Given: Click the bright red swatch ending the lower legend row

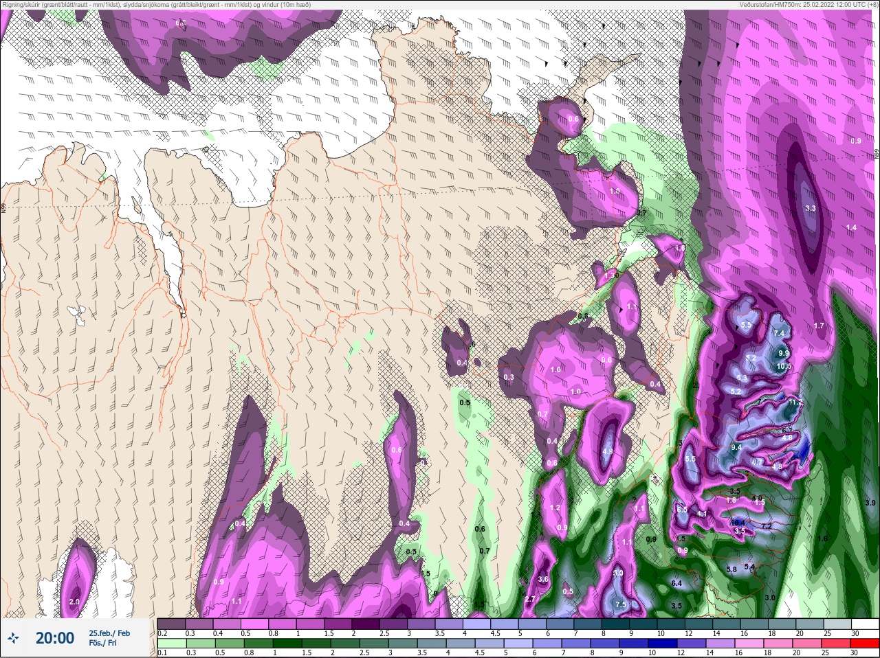Looking at the screenshot, I should click(864, 644).
